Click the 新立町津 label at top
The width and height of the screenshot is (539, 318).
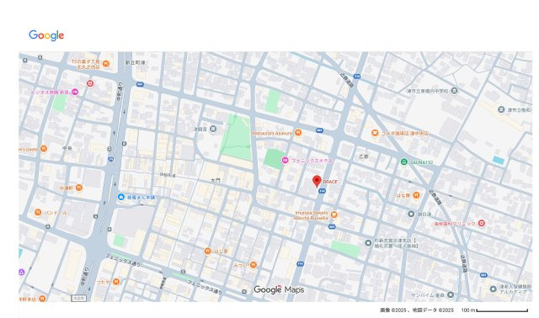pyautogui.click(x=135, y=62)
